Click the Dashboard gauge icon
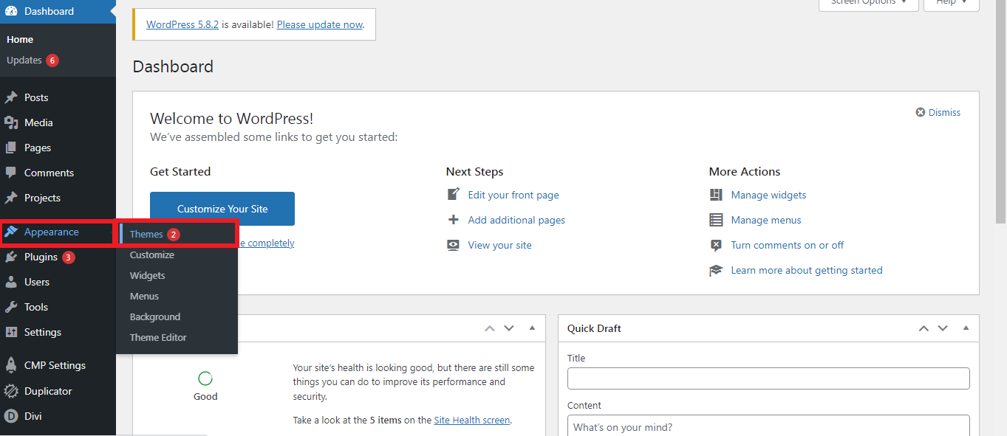This screenshot has height=436, width=1007. (x=11, y=11)
